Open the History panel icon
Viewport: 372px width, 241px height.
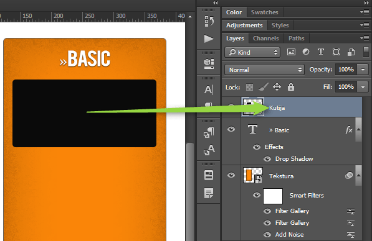tap(209, 21)
